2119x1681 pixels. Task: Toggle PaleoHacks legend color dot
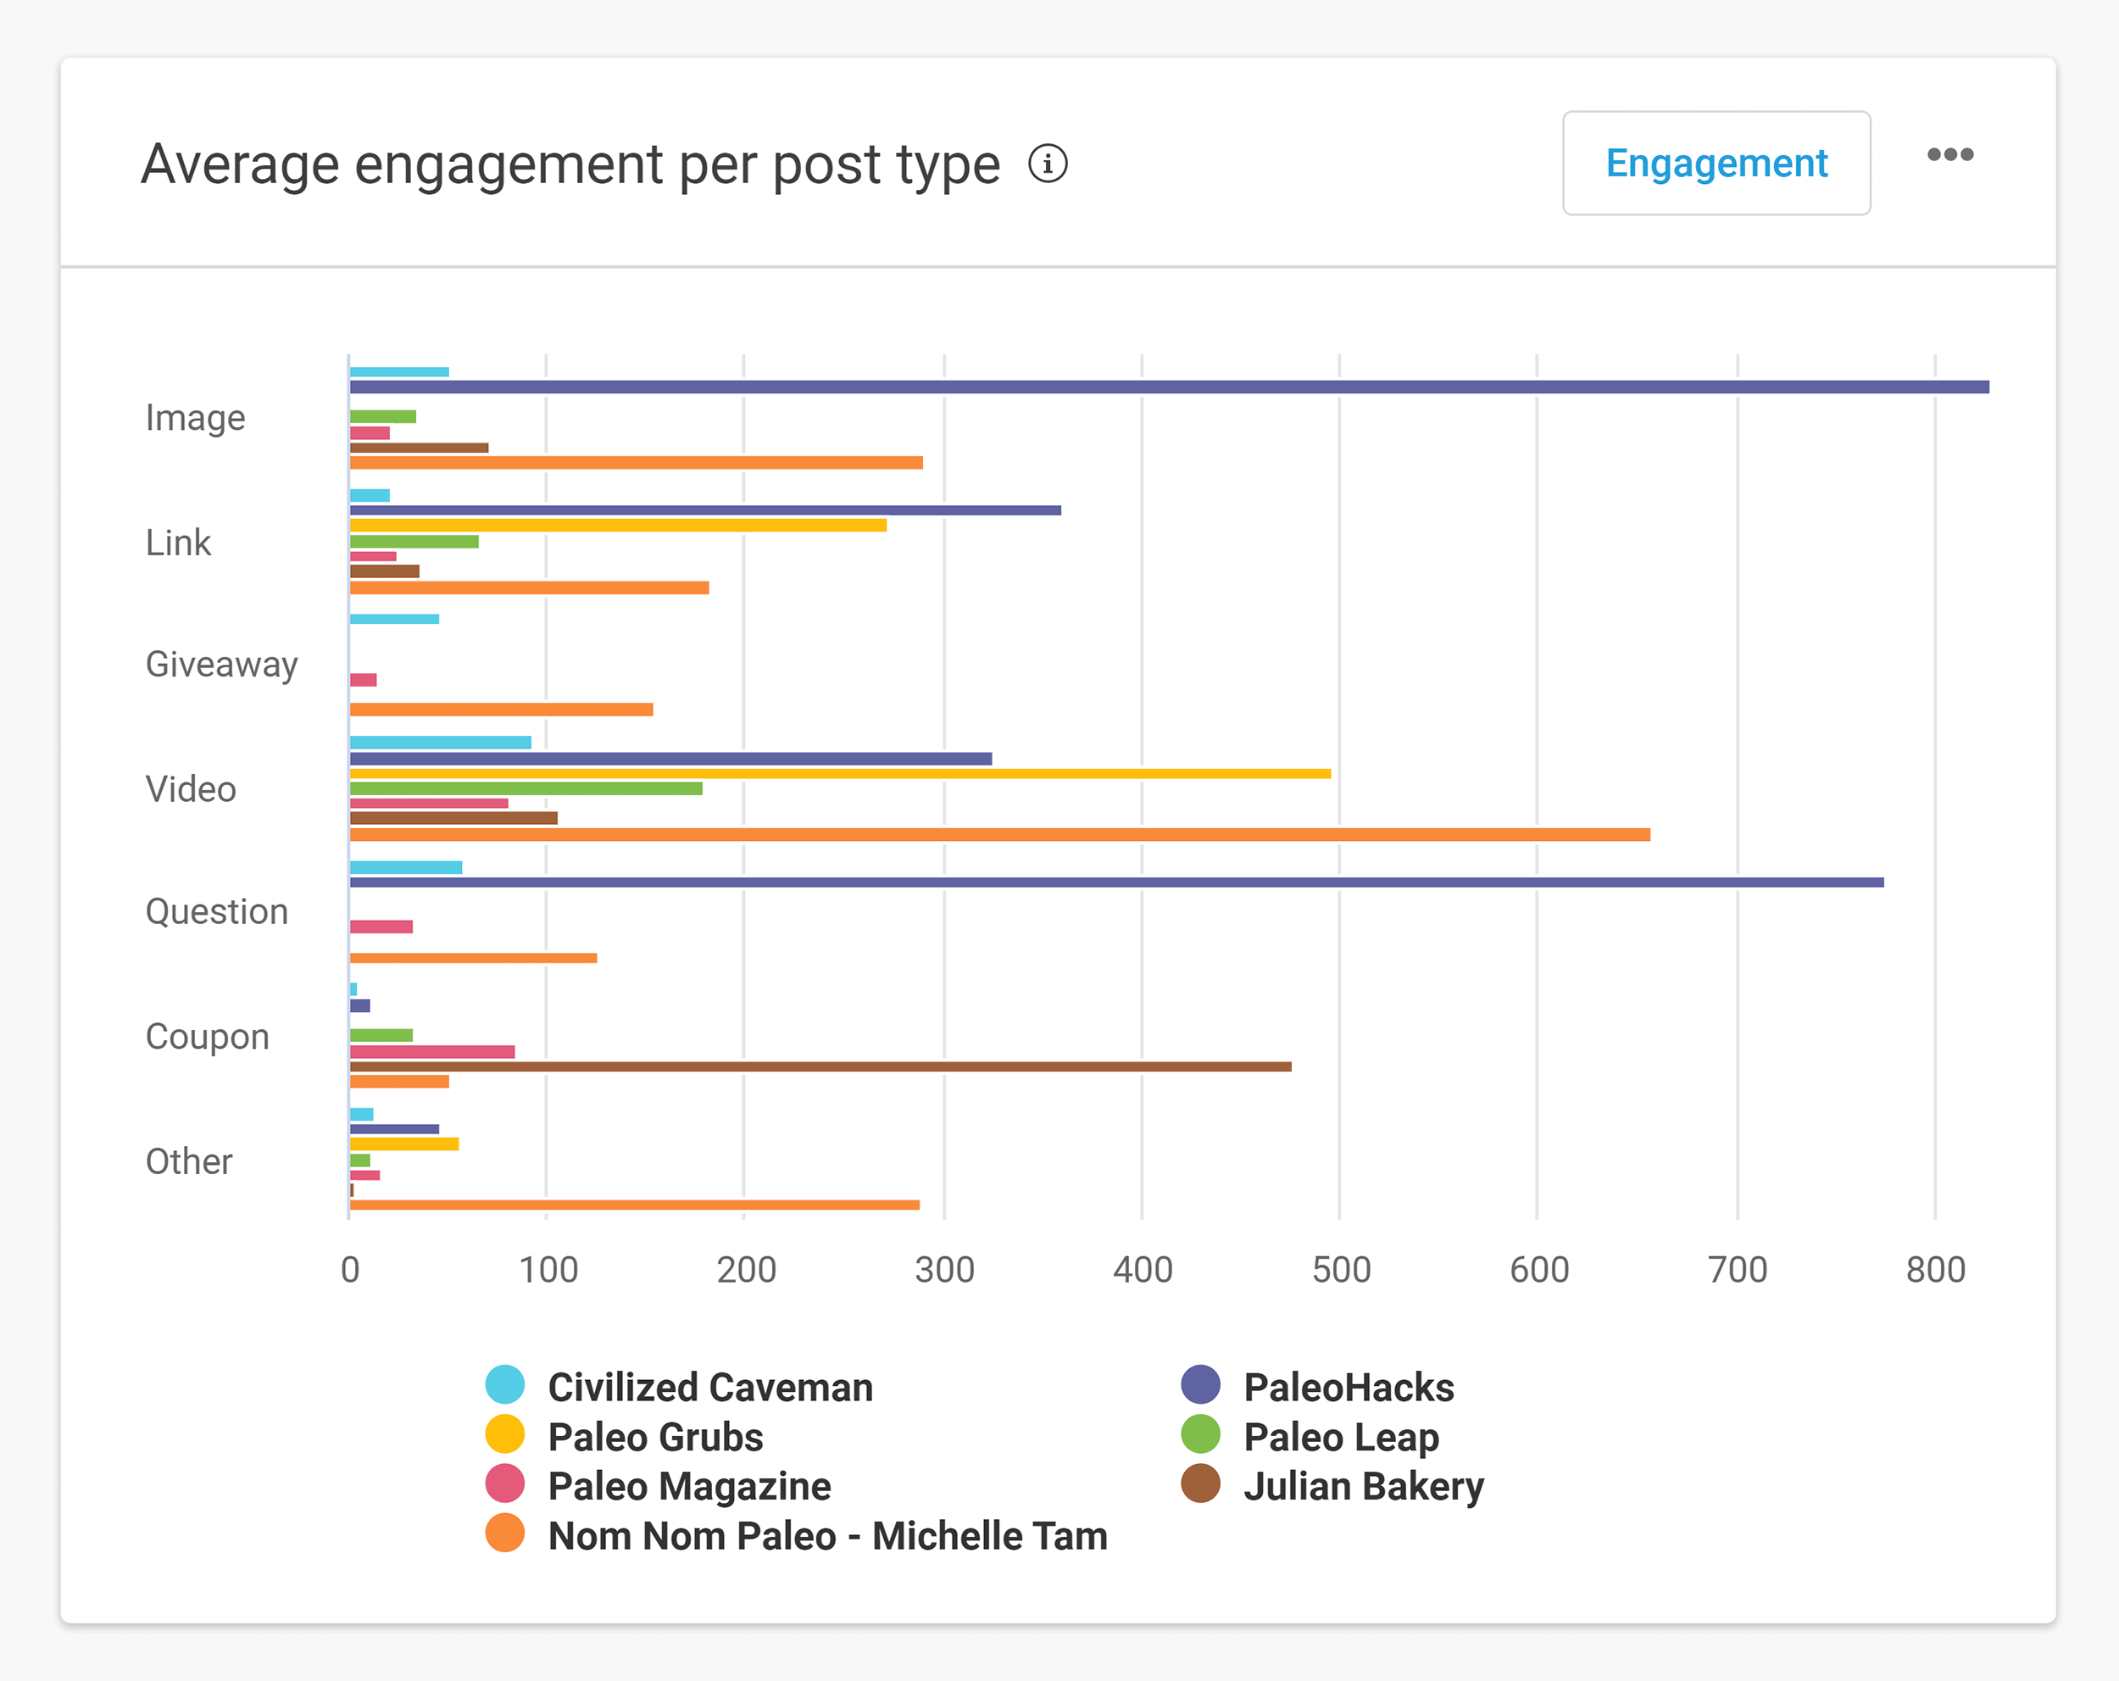pos(1201,1385)
